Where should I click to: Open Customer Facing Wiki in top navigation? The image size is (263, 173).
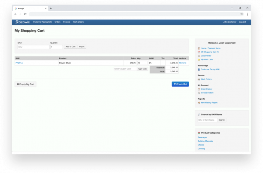tap(43, 22)
